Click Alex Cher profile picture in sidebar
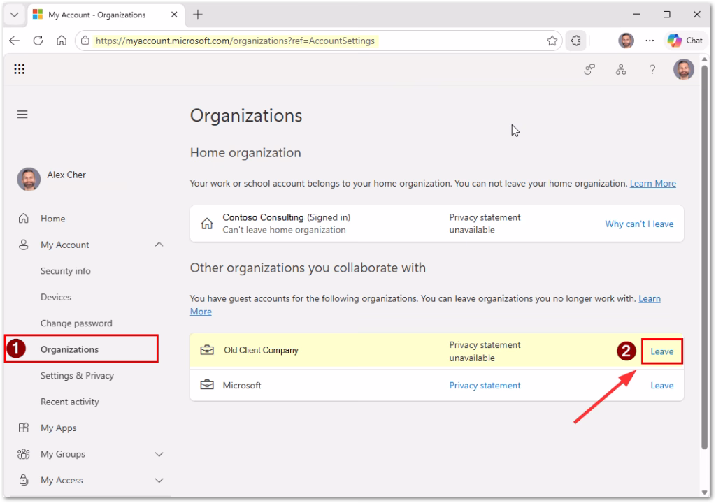 (x=29, y=179)
